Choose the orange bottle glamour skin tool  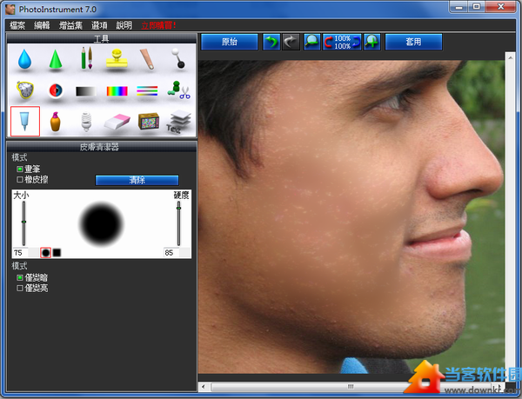coord(56,122)
